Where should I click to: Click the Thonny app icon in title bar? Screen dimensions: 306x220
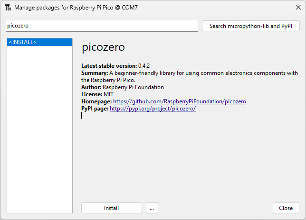click(x=8, y=8)
